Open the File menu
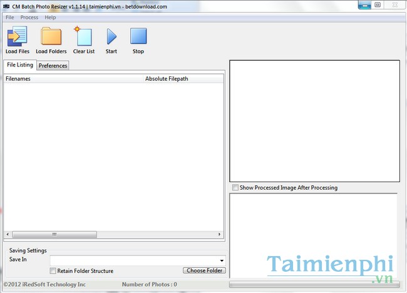This screenshot has width=407, height=293. 9,18
